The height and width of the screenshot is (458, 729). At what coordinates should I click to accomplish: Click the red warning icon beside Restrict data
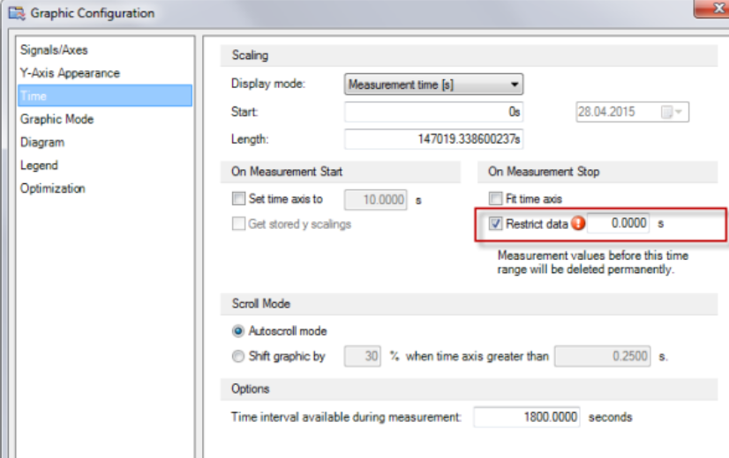579,224
